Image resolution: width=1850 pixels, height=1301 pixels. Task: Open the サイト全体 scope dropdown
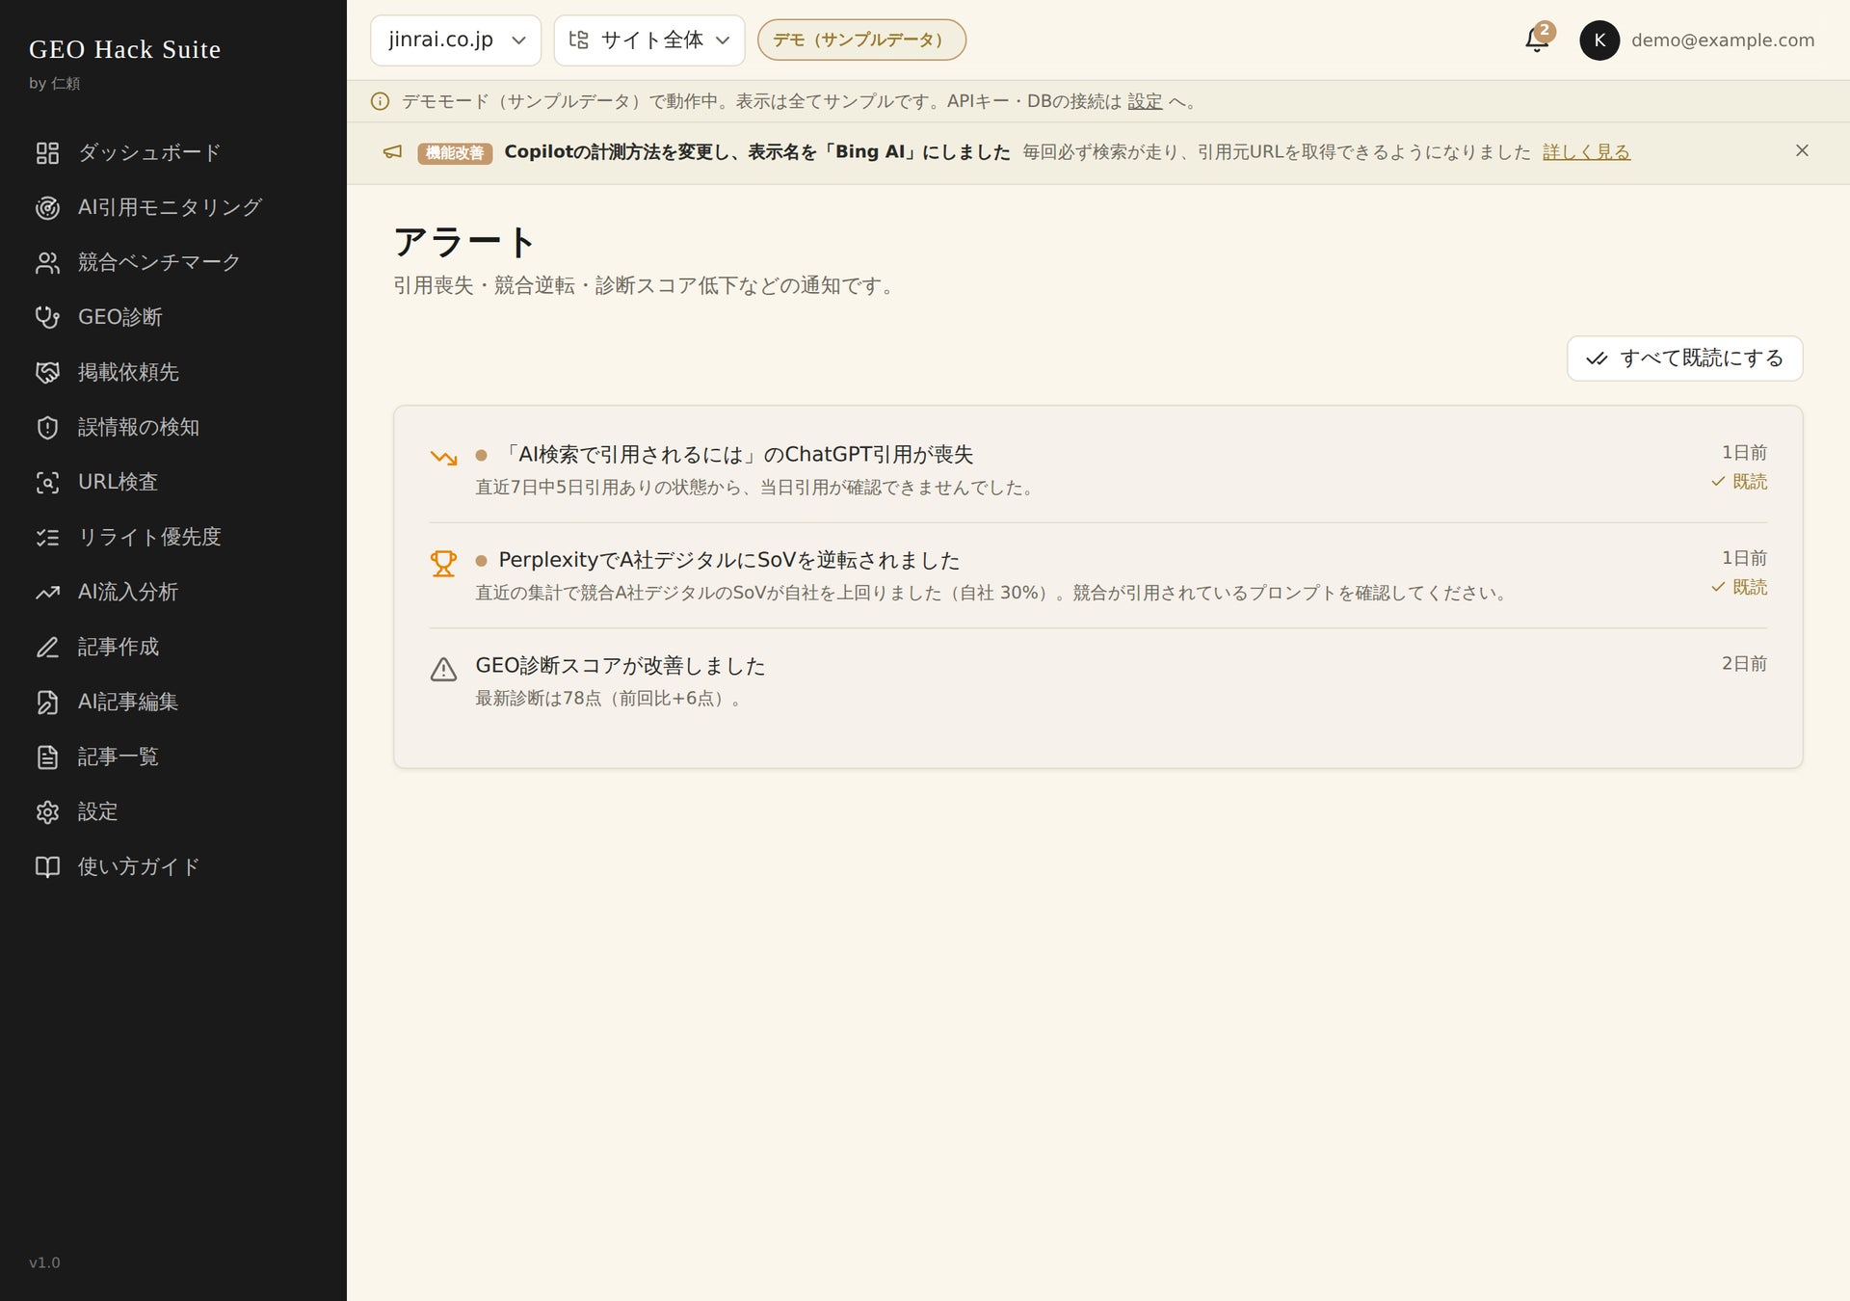[649, 40]
